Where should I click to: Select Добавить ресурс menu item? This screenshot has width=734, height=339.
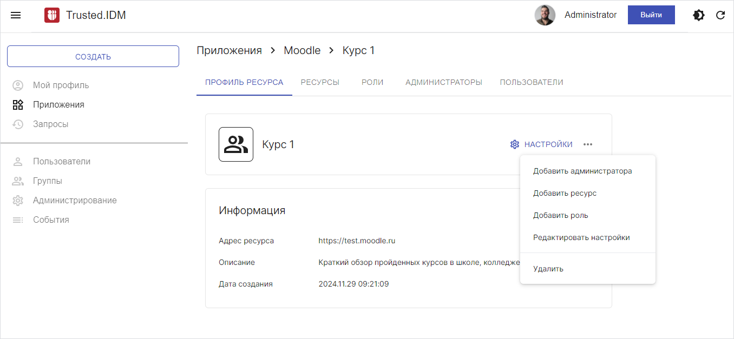(x=588, y=193)
